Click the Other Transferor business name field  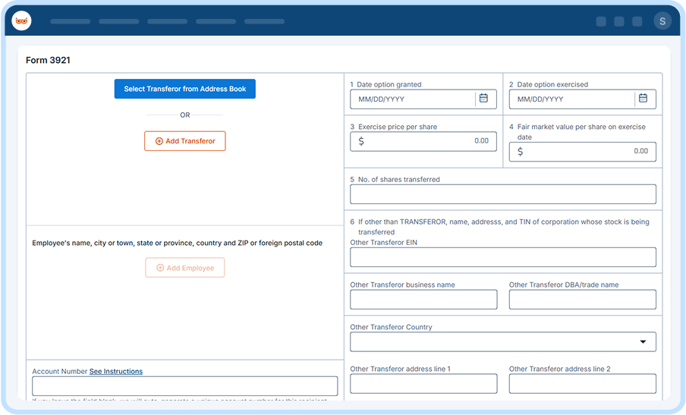click(423, 300)
